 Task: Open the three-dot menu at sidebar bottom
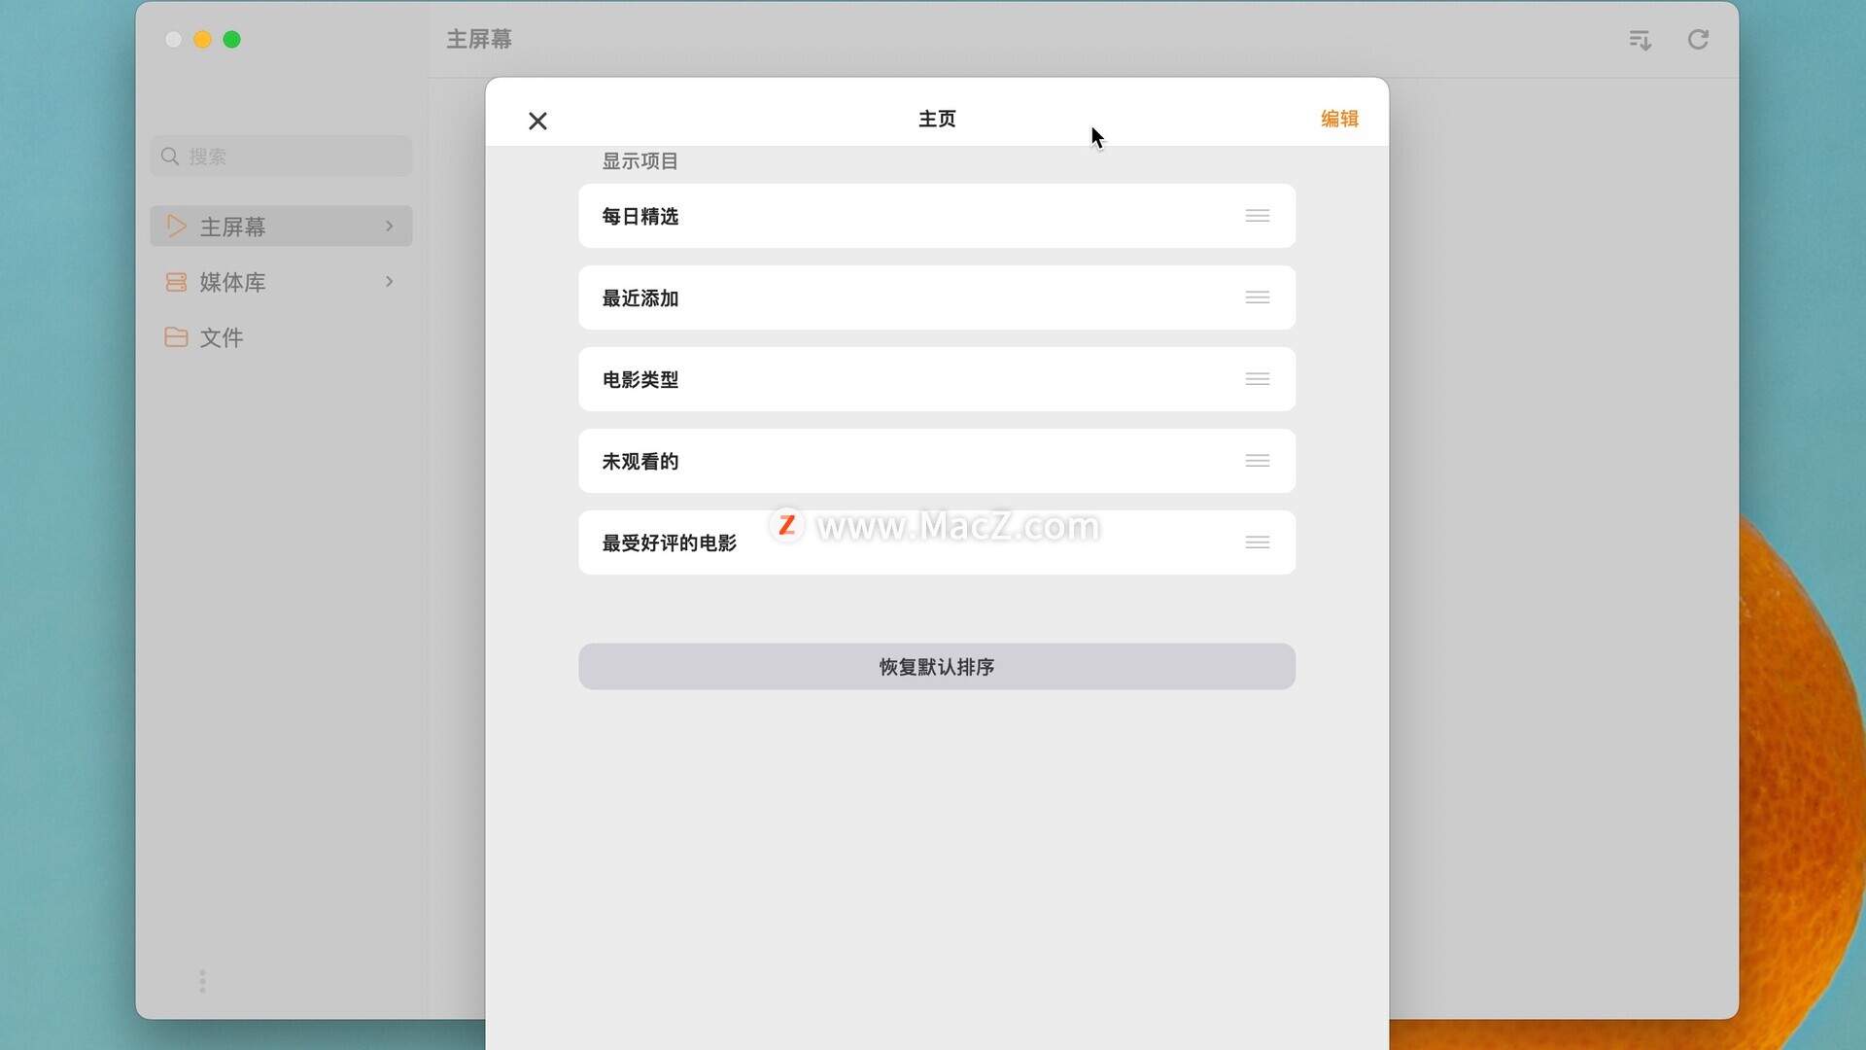click(202, 981)
